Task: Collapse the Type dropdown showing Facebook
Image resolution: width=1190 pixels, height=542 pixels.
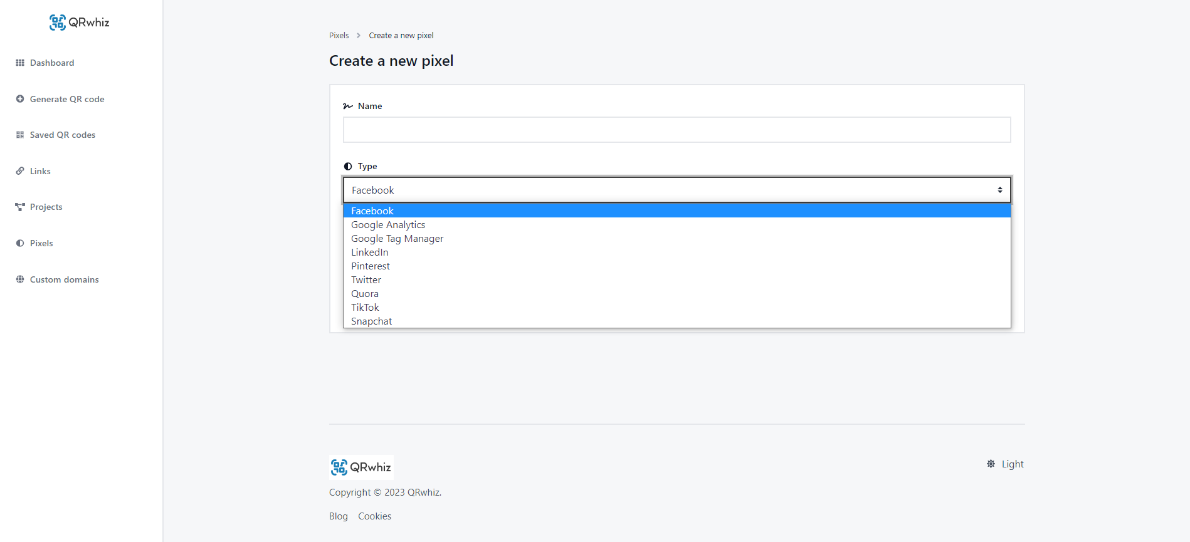Action: tap(677, 190)
